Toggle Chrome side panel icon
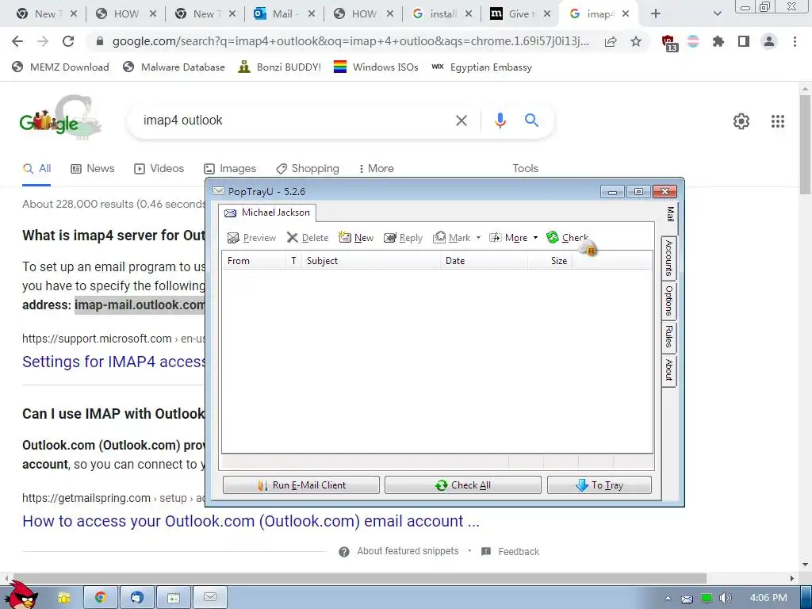 (x=744, y=41)
